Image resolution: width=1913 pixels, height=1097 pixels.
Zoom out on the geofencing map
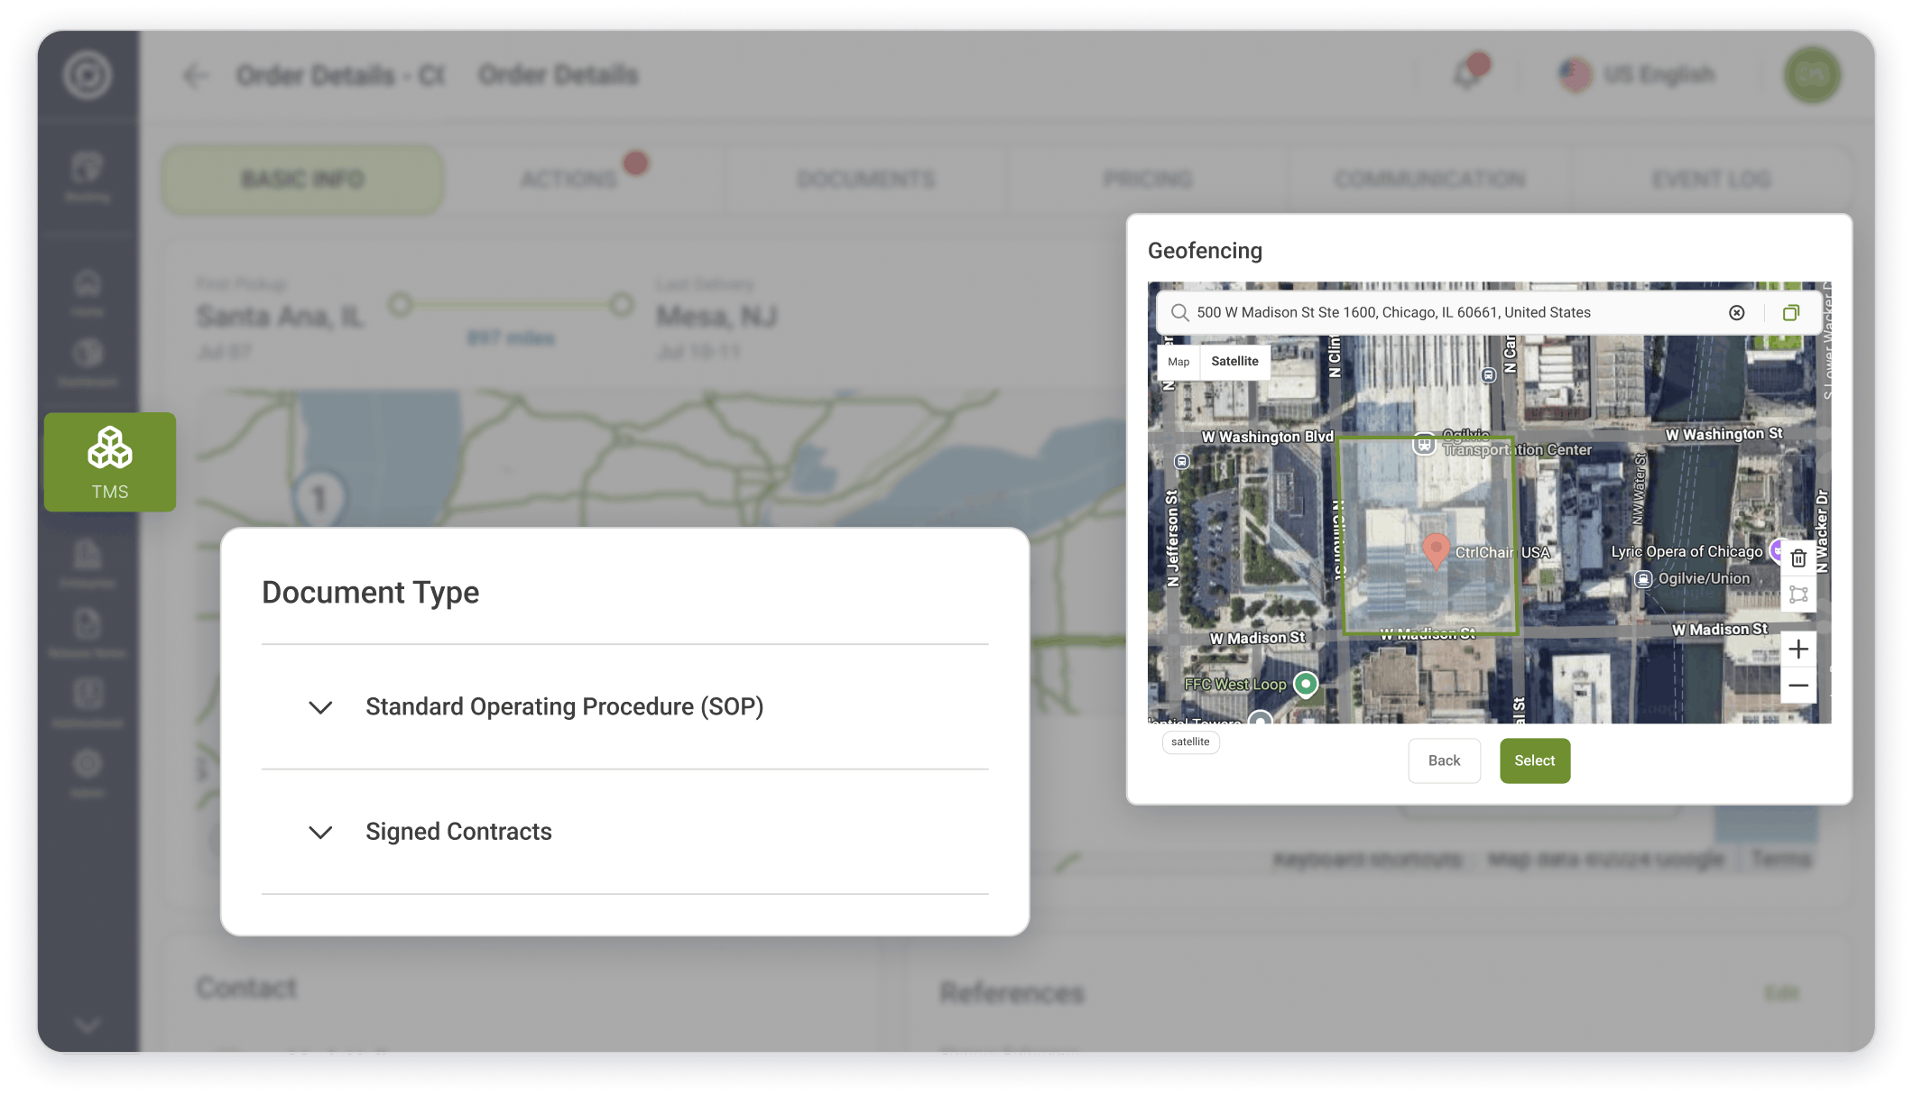click(1798, 687)
